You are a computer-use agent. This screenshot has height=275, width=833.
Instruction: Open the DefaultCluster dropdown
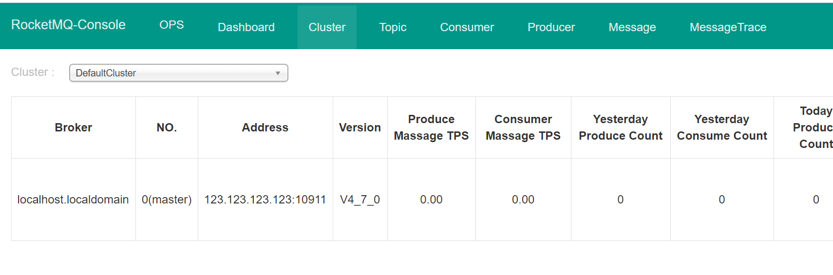[179, 73]
